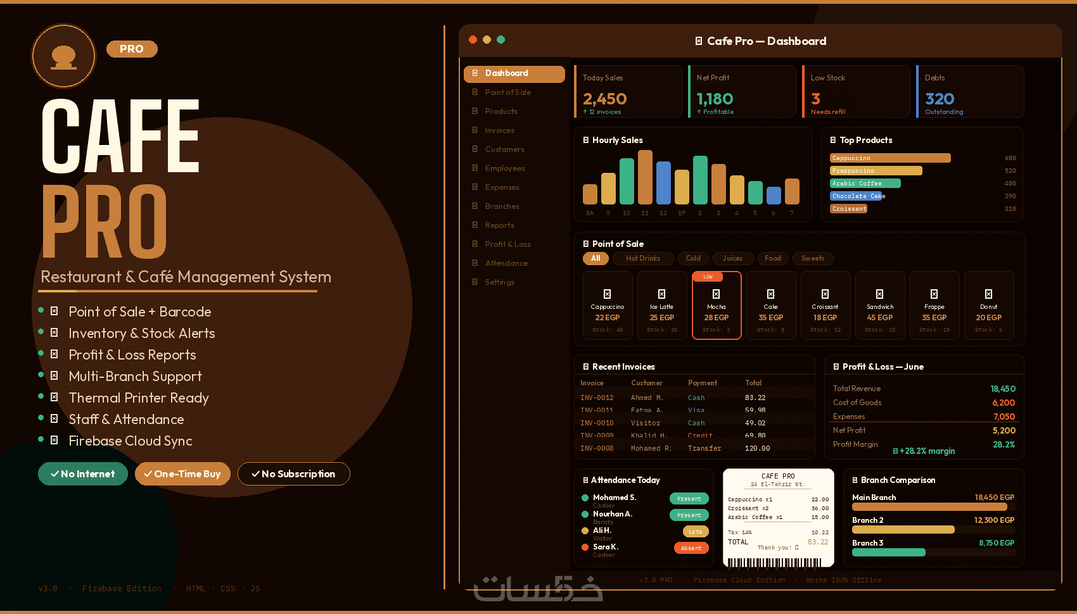This screenshot has height=614, width=1077.
Task: Click the icon beside Expenses in the sidebar
Action: click(475, 187)
